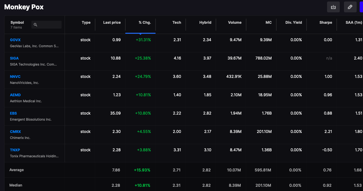Sort table by Sharpe column
Viewport: 363px width, 191px height.
(x=326, y=23)
